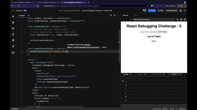Viewport: 197px width, 110px height.
Task: Click the UTF-8 encoding status
Action: pyautogui.click(x=172, y=109)
